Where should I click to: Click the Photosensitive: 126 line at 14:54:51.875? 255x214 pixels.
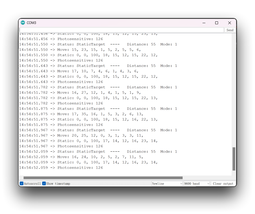point(61,125)
